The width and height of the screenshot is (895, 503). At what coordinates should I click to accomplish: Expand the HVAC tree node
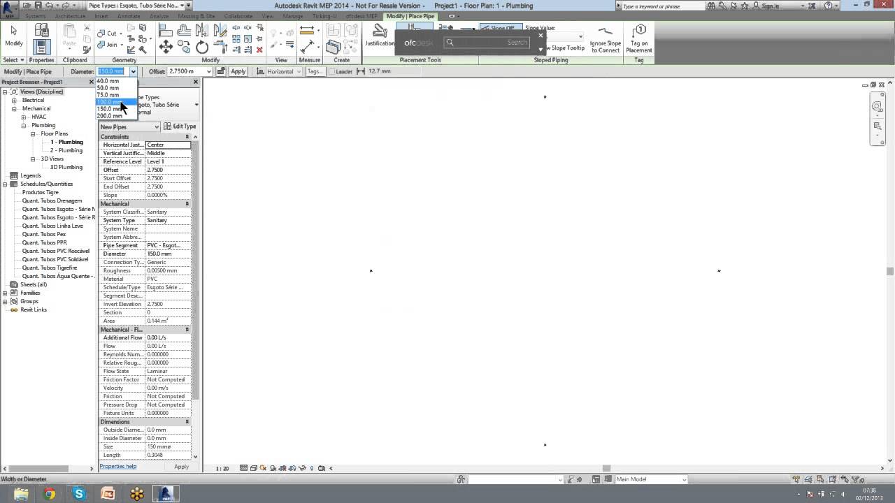click(x=23, y=117)
